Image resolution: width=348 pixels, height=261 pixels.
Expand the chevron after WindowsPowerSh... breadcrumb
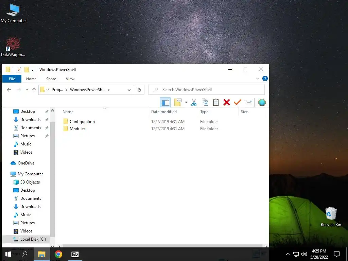(x=109, y=90)
